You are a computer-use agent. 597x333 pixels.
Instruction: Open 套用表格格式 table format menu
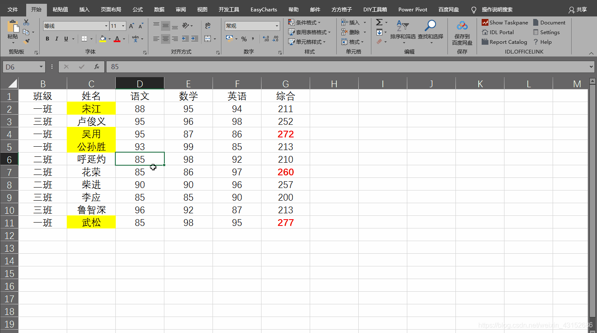click(x=309, y=32)
